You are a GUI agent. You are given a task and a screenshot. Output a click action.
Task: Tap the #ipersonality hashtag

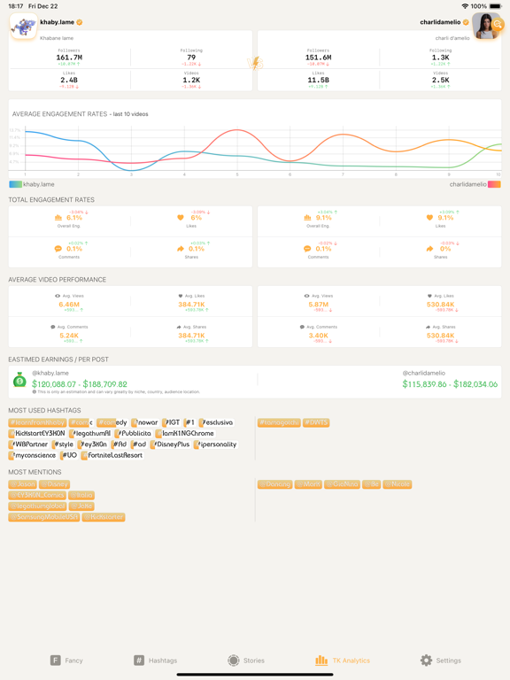coord(215,444)
